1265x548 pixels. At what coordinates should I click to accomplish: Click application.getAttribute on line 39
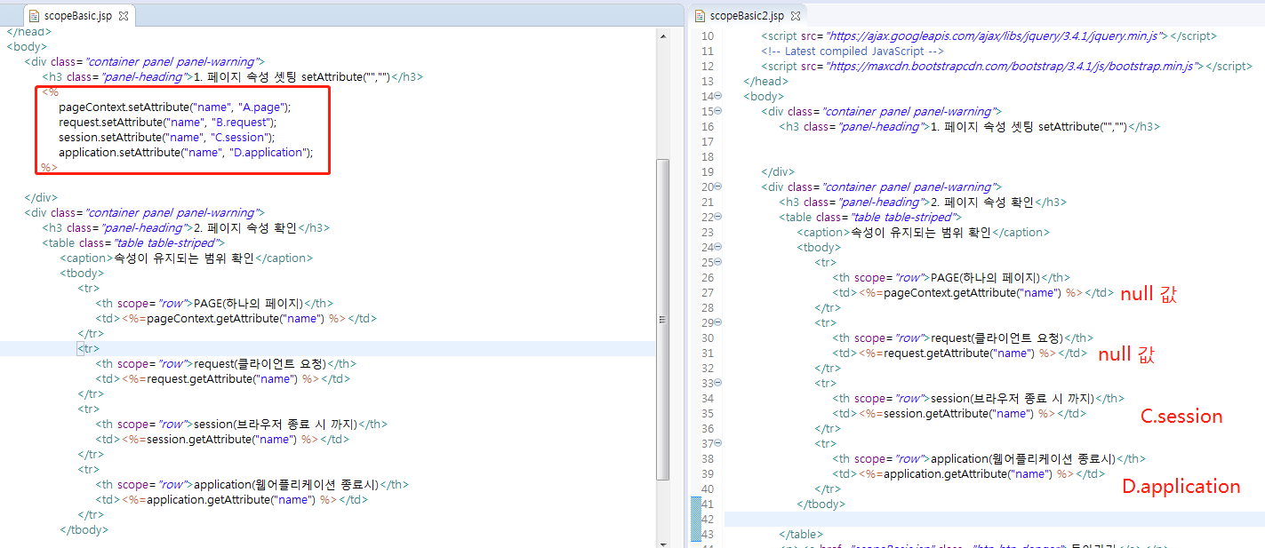tap(969, 473)
